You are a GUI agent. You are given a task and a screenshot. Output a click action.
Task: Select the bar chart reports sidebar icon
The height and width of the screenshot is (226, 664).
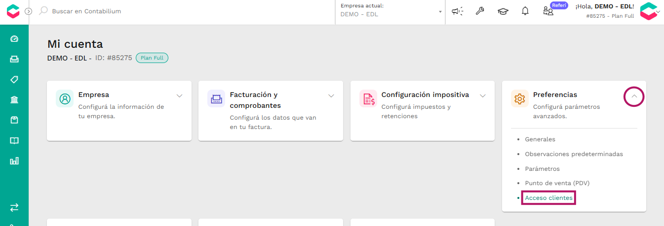(14, 161)
